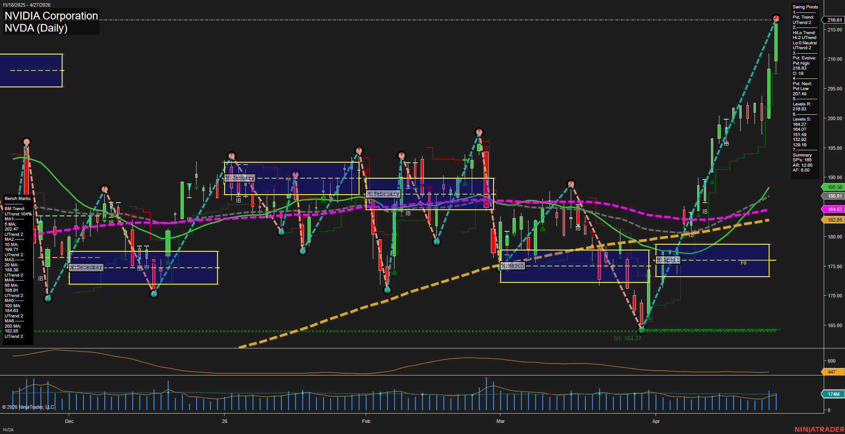Select the Bench Marks panel header
This screenshot has width=845, height=434.
coord(18,199)
